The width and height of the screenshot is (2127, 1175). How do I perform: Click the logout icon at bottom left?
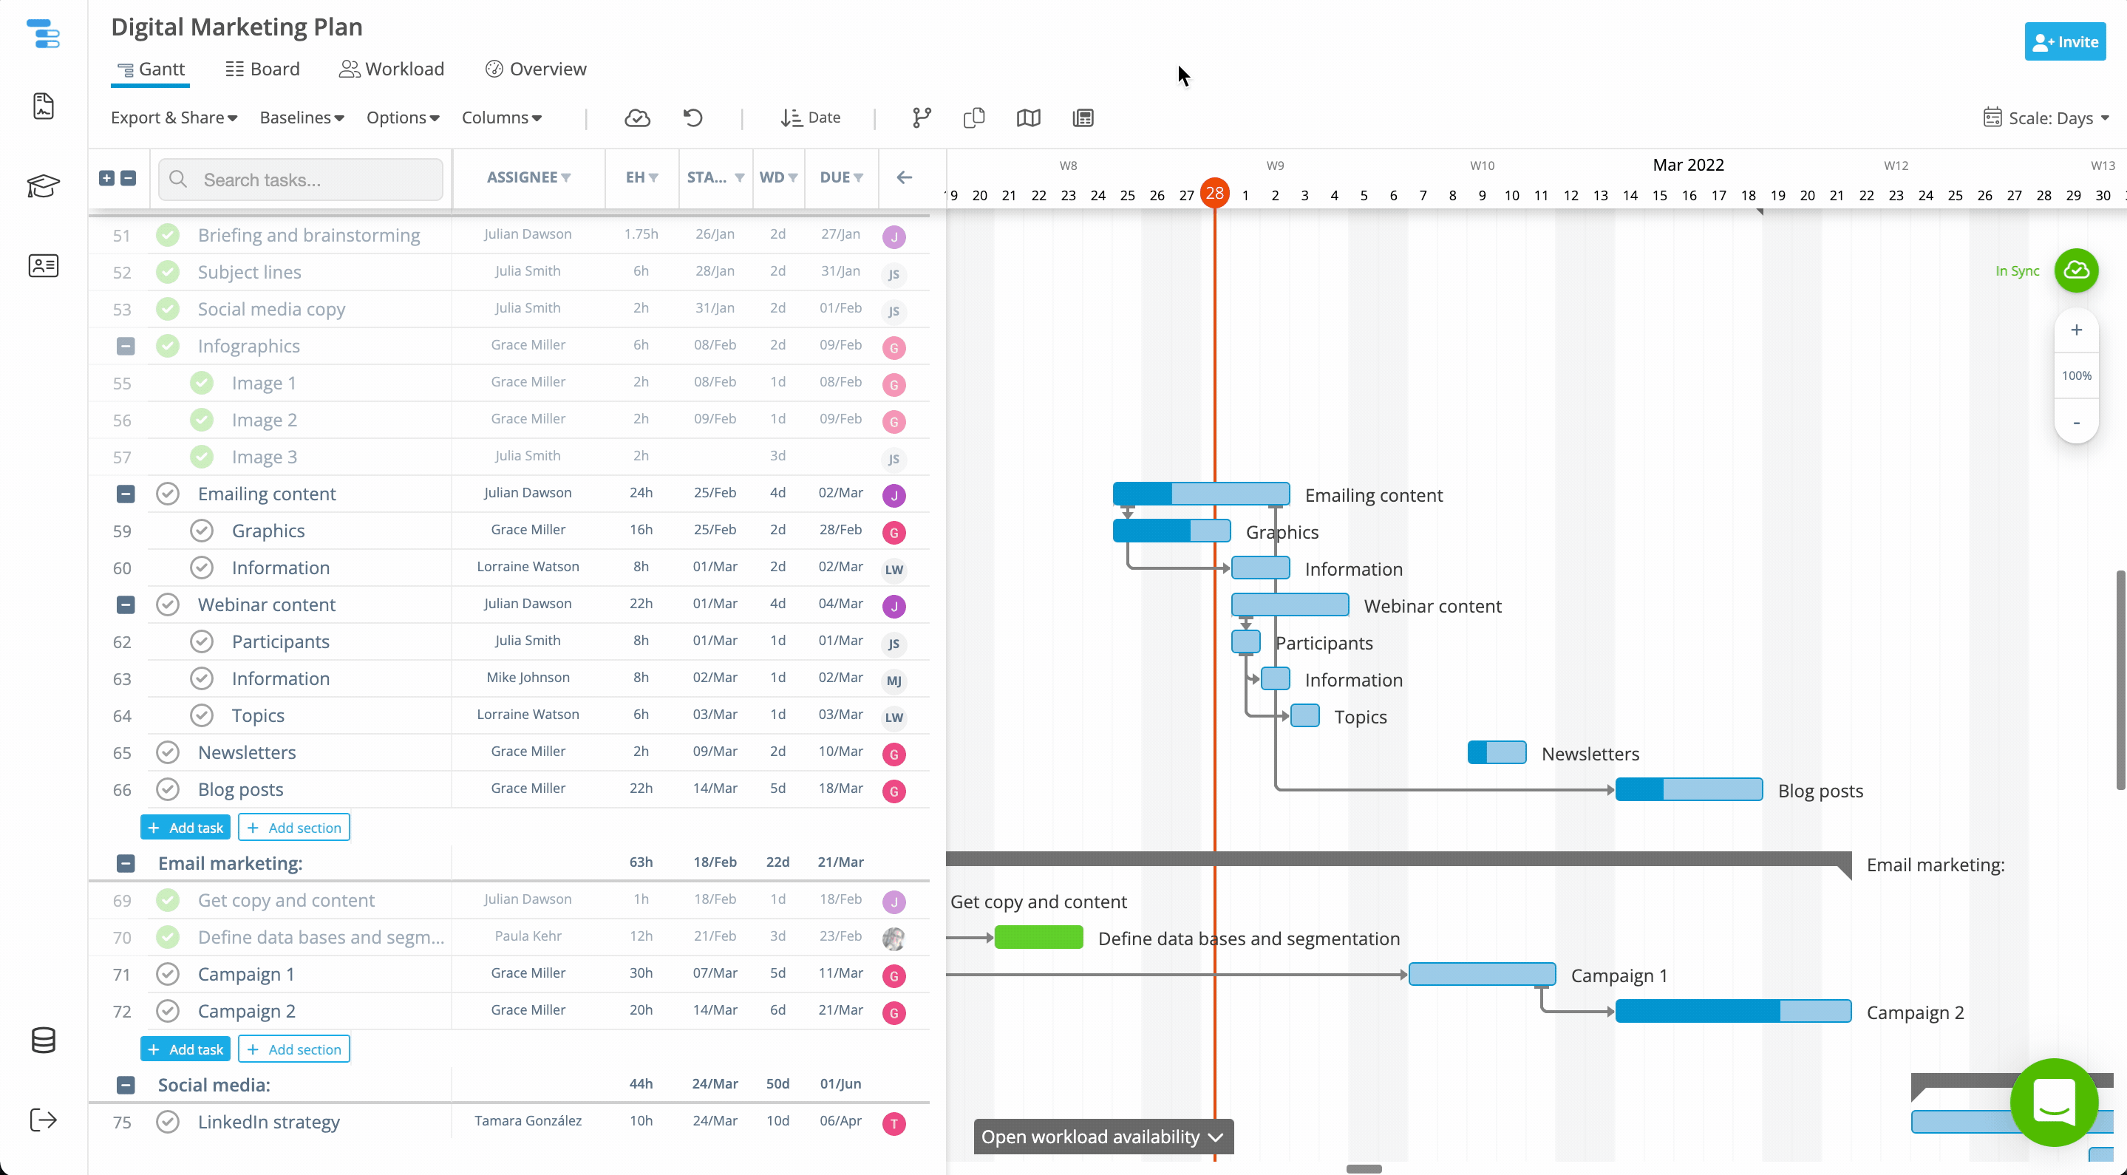[x=43, y=1120]
